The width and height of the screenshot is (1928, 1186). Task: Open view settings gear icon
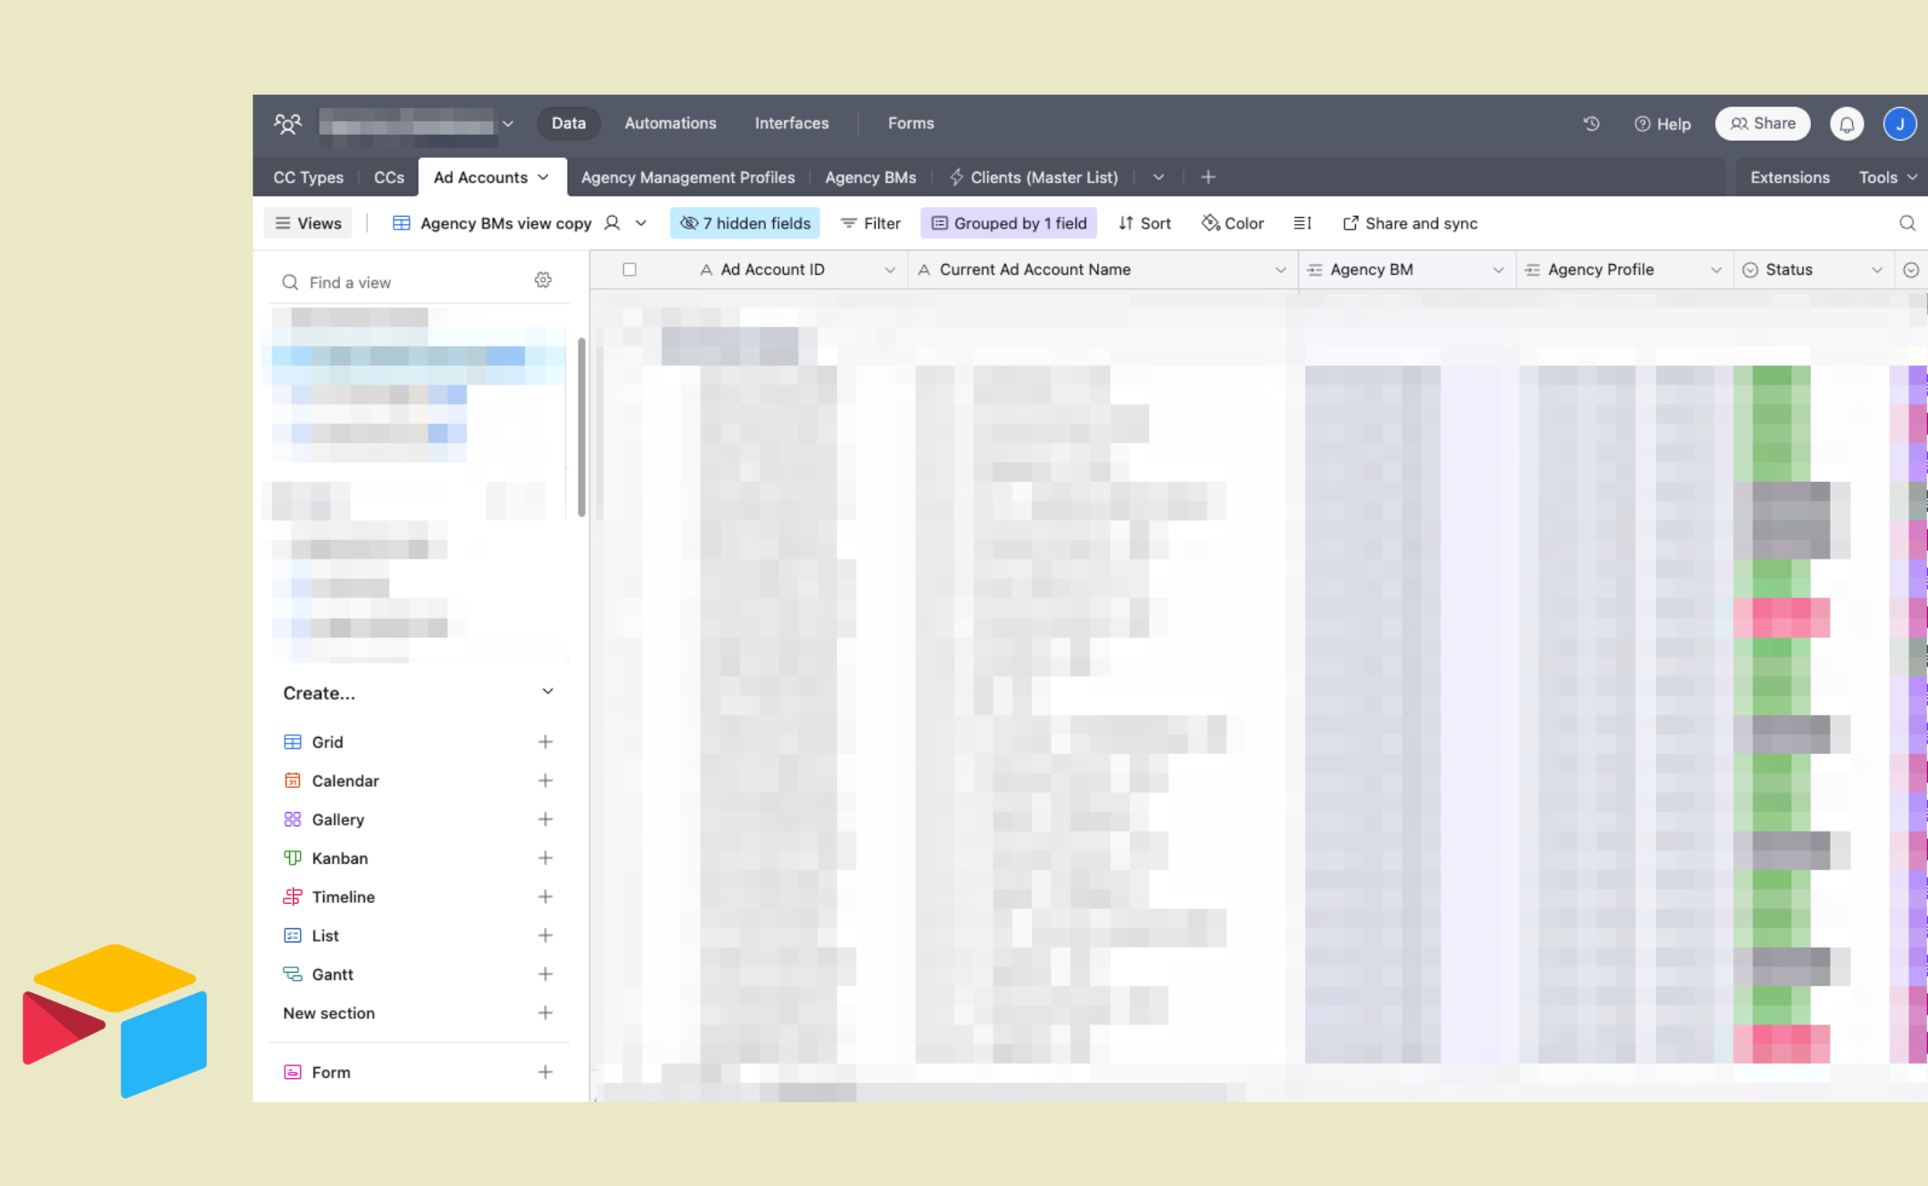tap(543, 280)
